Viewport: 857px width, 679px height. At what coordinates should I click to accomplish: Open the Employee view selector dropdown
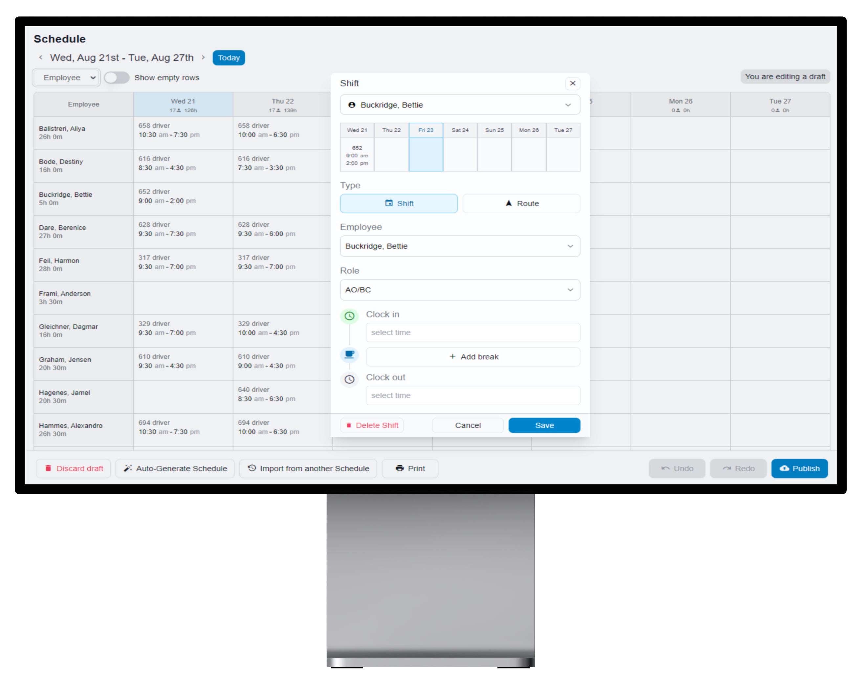tap(66, 77)
